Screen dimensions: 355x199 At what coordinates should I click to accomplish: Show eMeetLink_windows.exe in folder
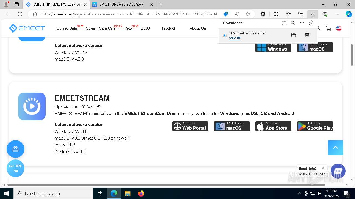(294, 35)
